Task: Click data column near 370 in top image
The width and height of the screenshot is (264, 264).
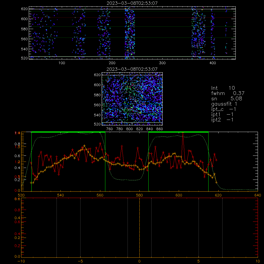Action: tap(199, 33)
